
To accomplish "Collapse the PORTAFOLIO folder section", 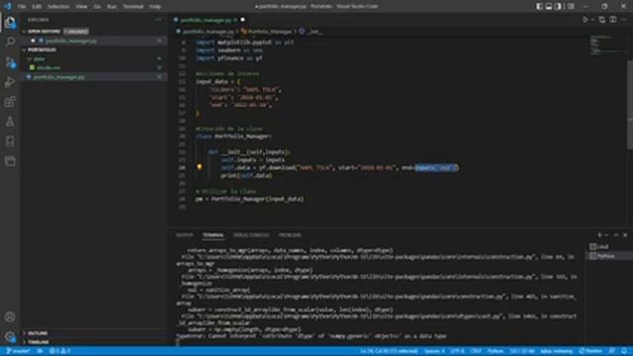I will [x=24, y=49].
